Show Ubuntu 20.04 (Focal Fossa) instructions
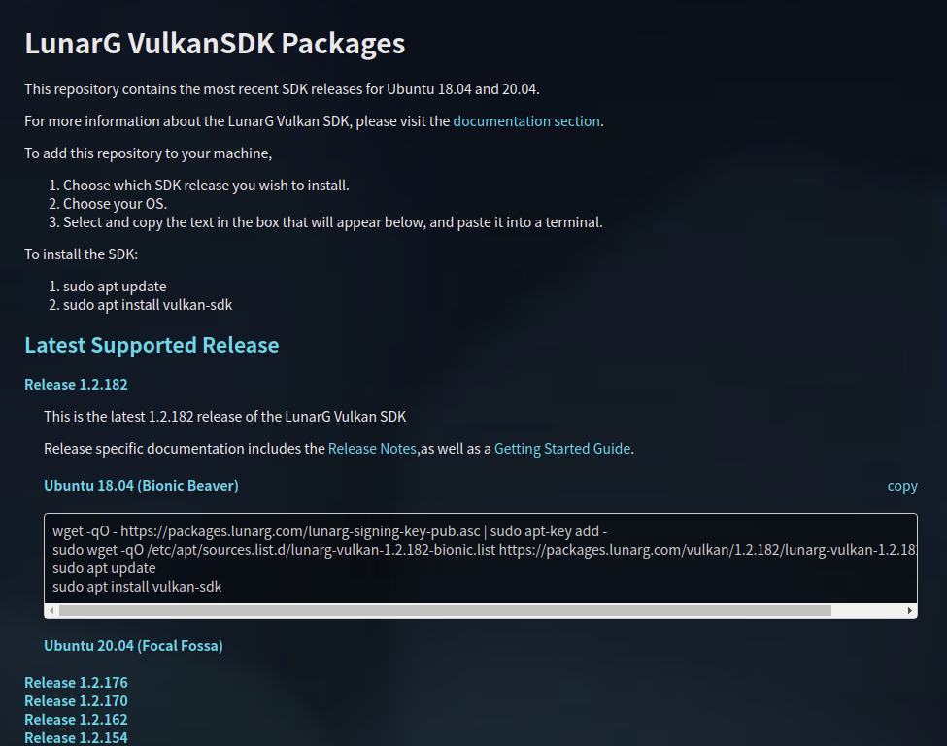 [x=133, y=645]
